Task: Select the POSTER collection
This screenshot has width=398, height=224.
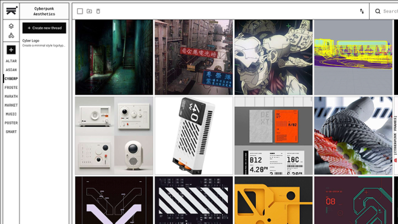Action: (x=11, y=123)
